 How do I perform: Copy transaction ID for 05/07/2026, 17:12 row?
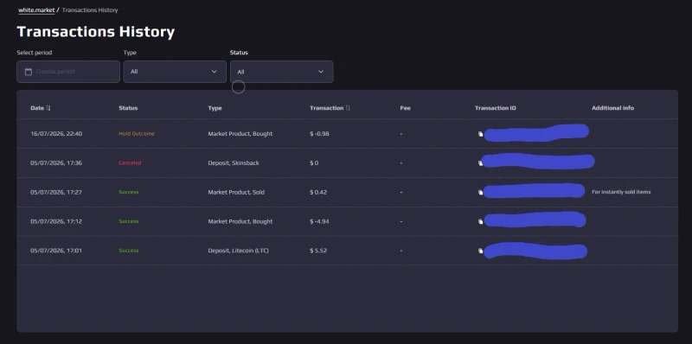click(481, 221)
